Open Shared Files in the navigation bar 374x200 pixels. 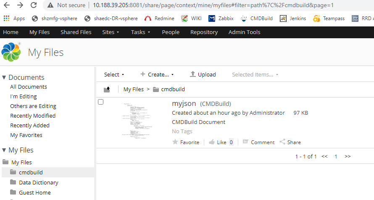76,32
